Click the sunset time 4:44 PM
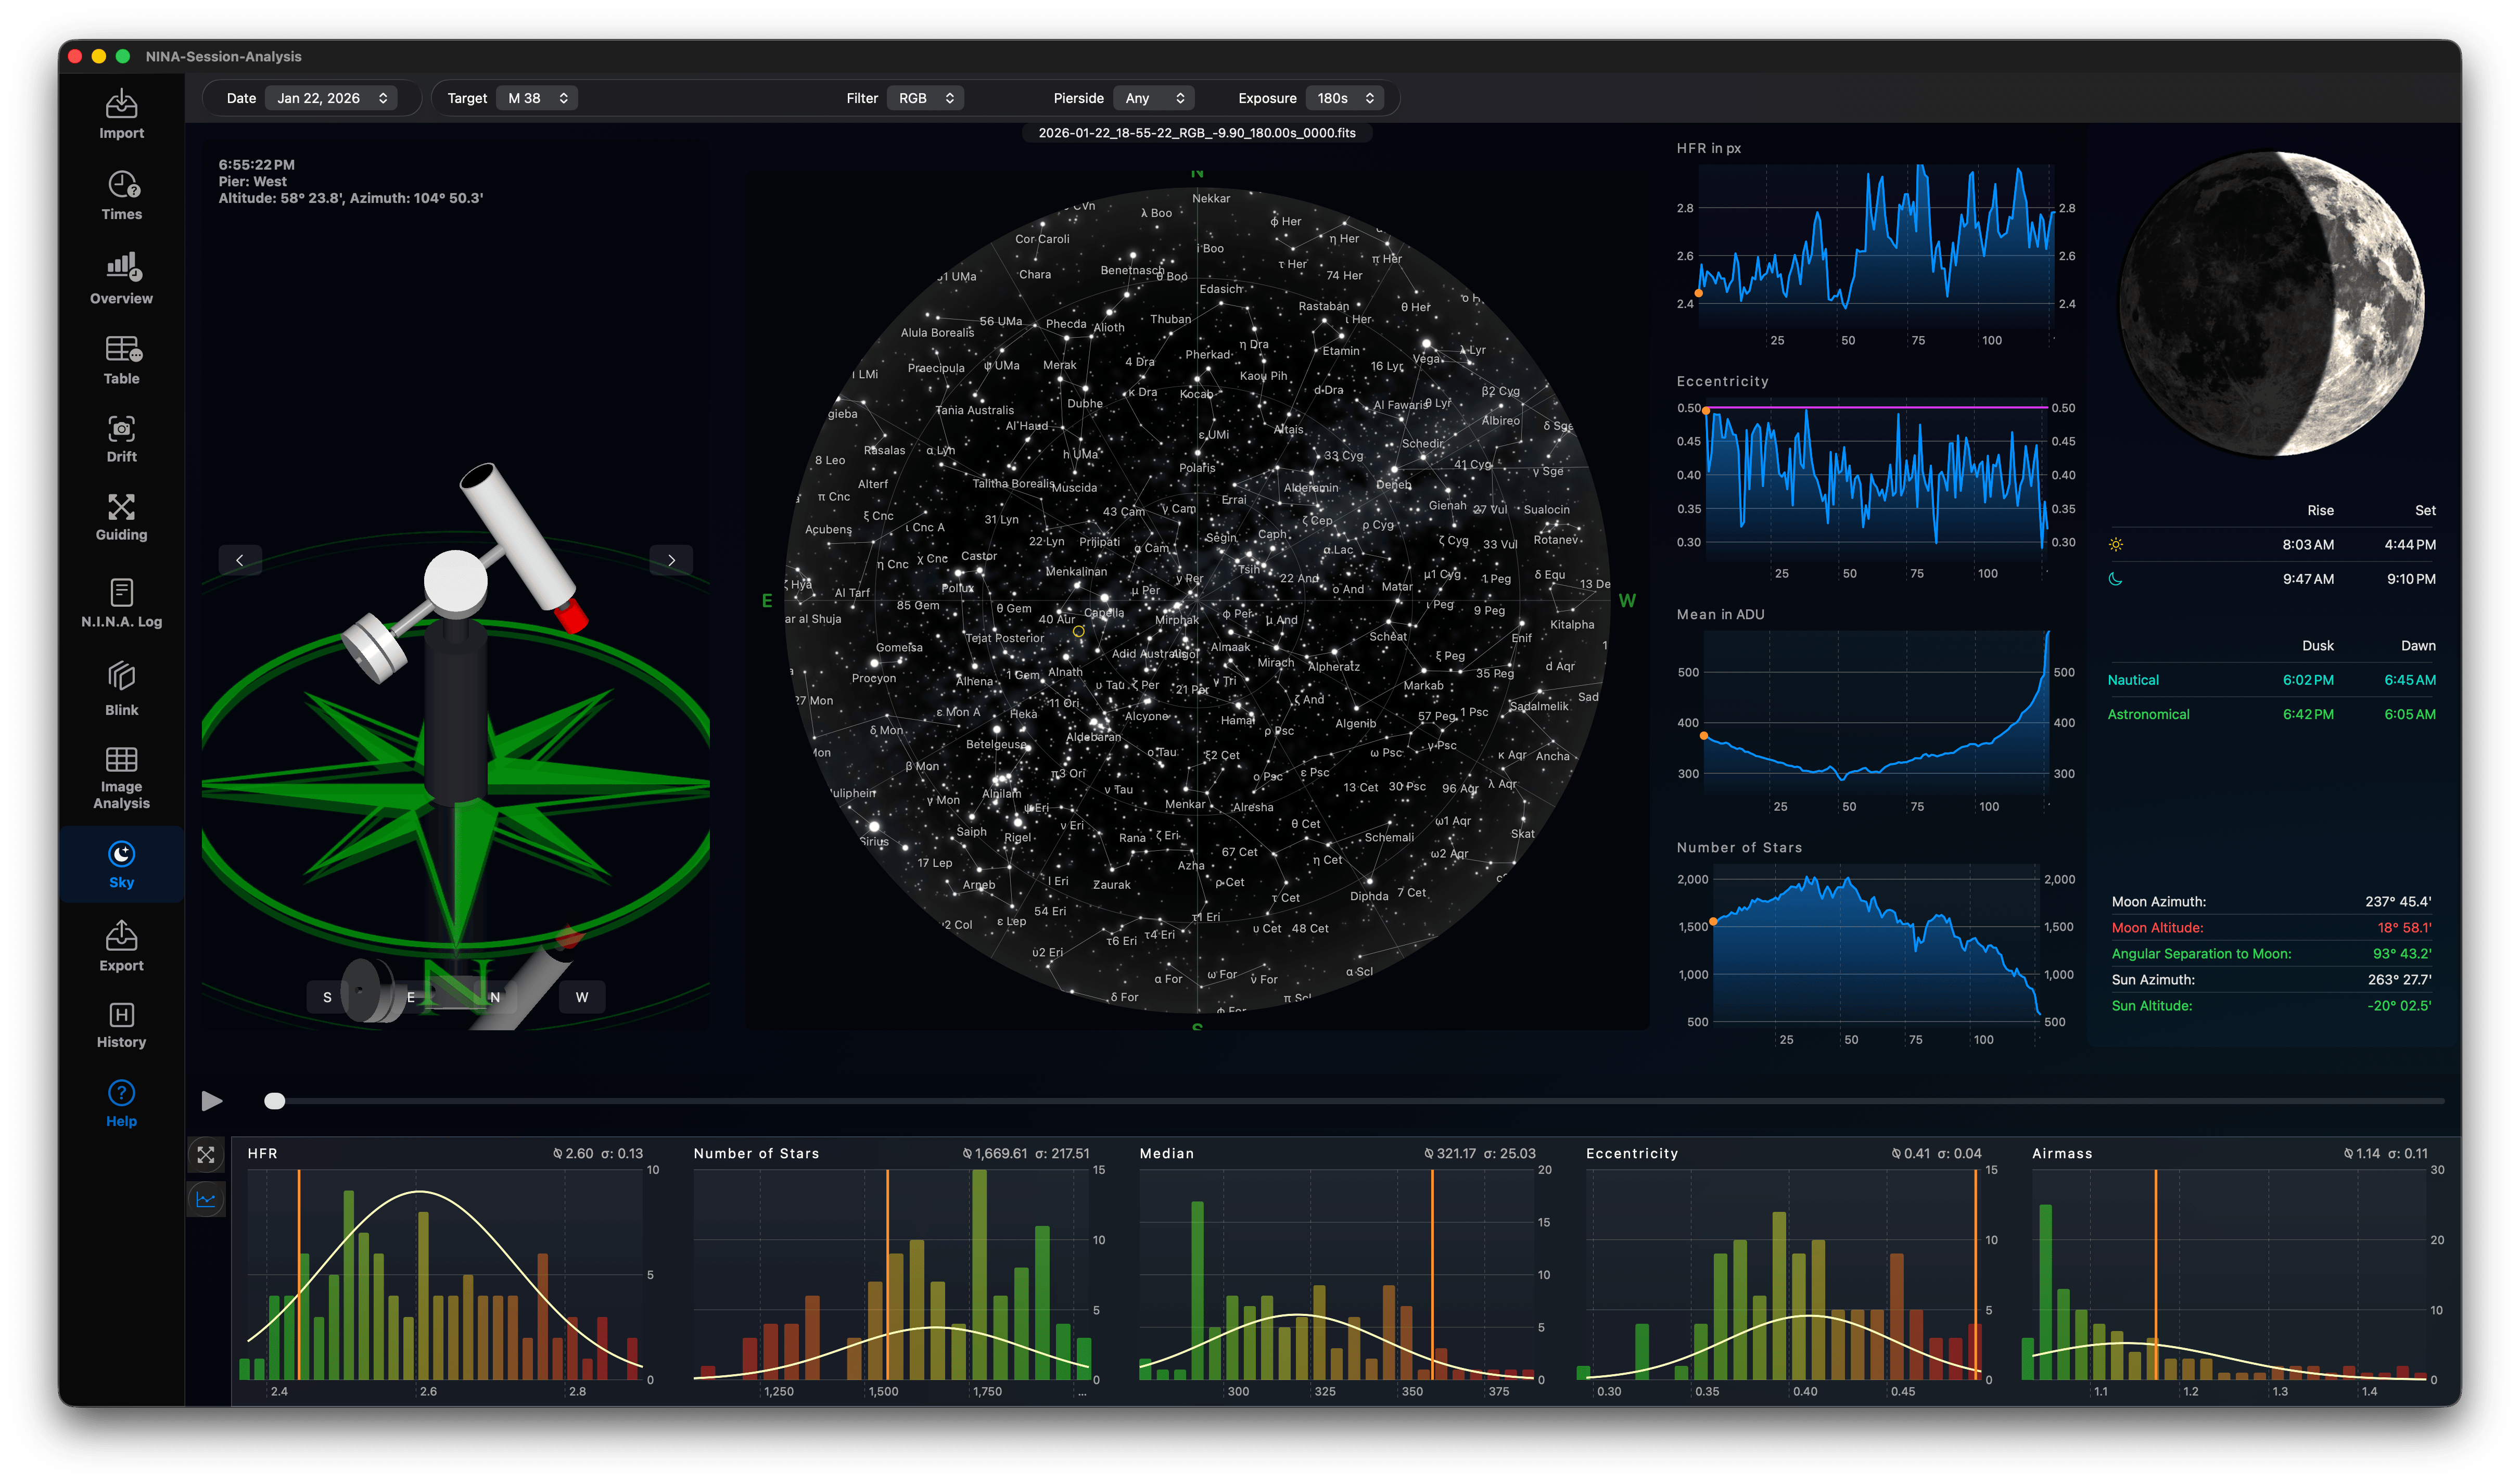Image resolution: width=2520 pixels, height=1484 pixels. [2410, 545]
